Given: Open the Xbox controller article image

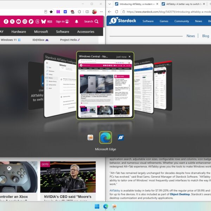Looking at the screenshot, I should pos(19,177).
